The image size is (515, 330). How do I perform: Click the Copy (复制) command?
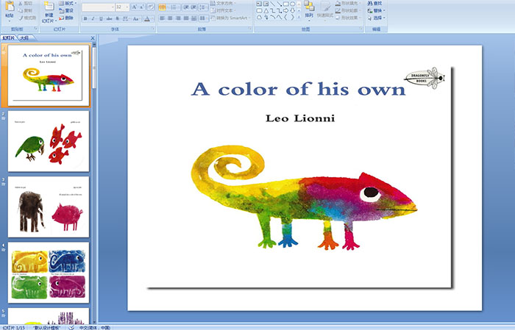pyautogui.click(x=26, y=10)
